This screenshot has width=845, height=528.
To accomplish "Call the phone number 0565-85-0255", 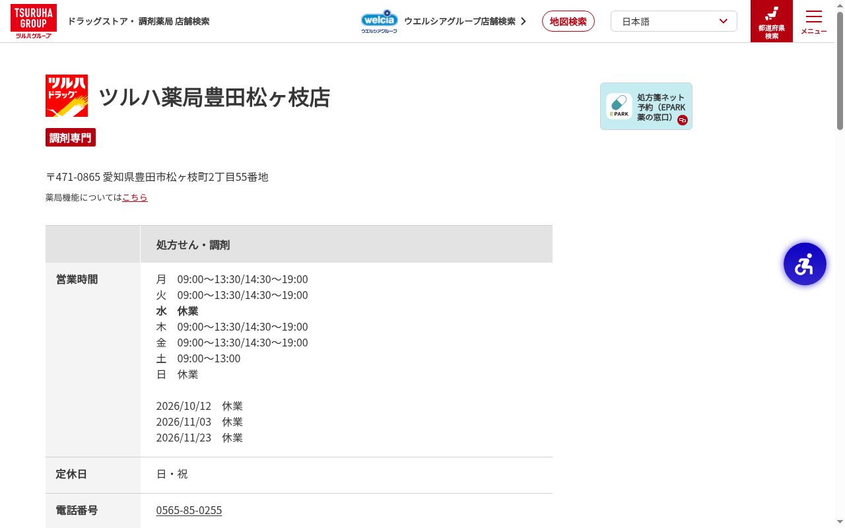I will (189, 510).
